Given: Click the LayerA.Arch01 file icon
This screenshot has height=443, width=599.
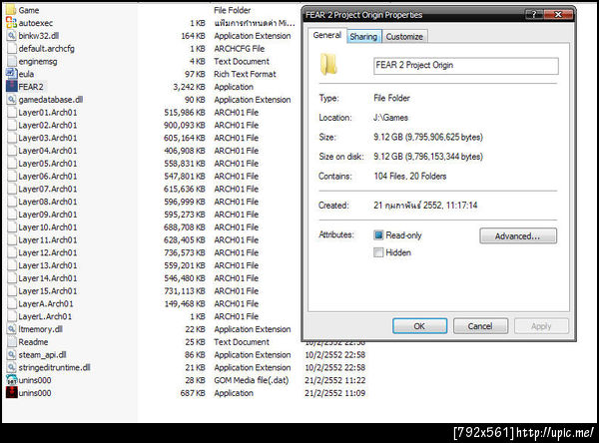Looking at the screenshot, I should (x=11, y=303).
